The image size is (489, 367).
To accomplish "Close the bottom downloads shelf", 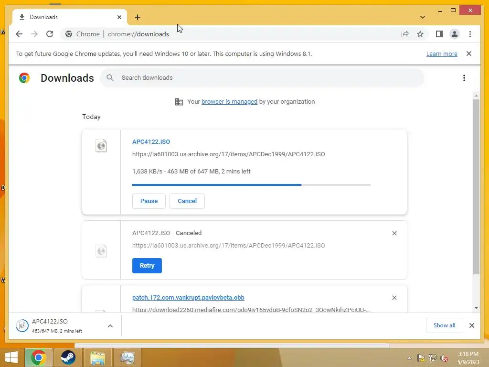I will [471, 325].
